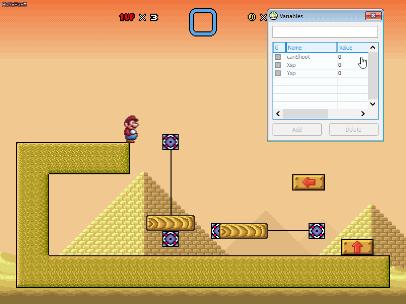Click the value cell of canShoot
The width and height of the screenshot is (406, 304).
[x=352, y=57]
